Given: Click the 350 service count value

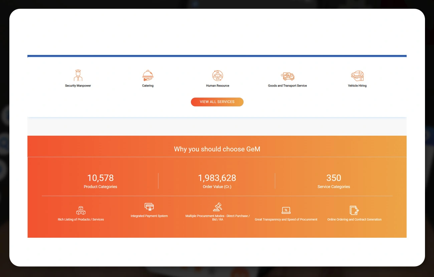Looking at the screenshot, I should [x=334, y=178].
